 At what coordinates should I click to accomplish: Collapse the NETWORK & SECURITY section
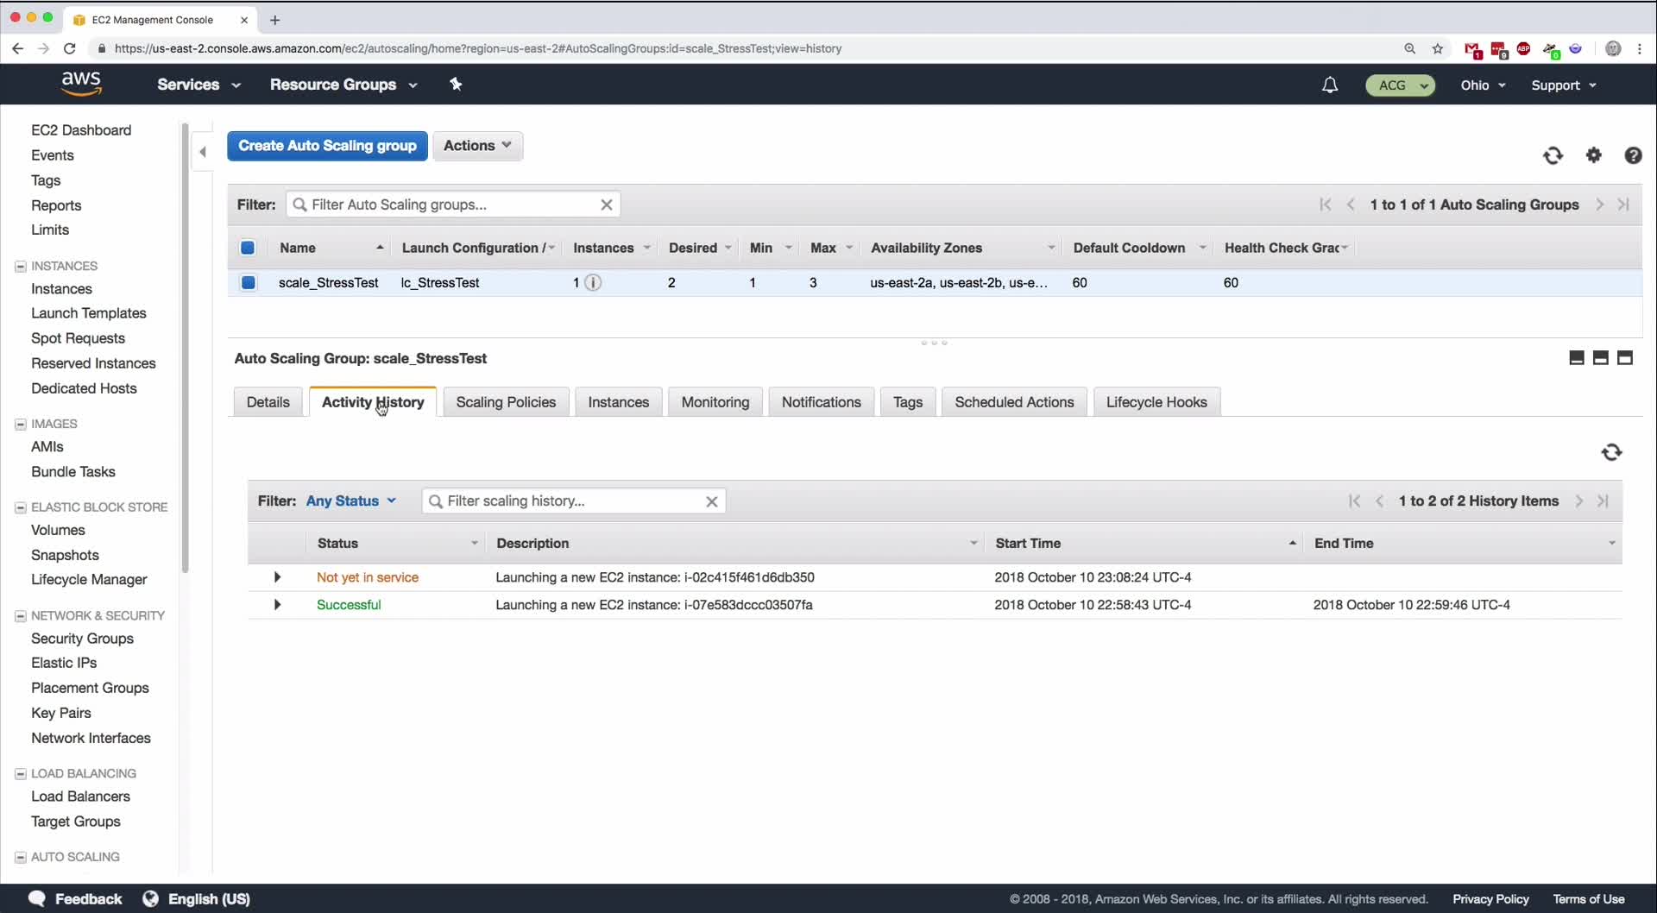pos(21,615)
